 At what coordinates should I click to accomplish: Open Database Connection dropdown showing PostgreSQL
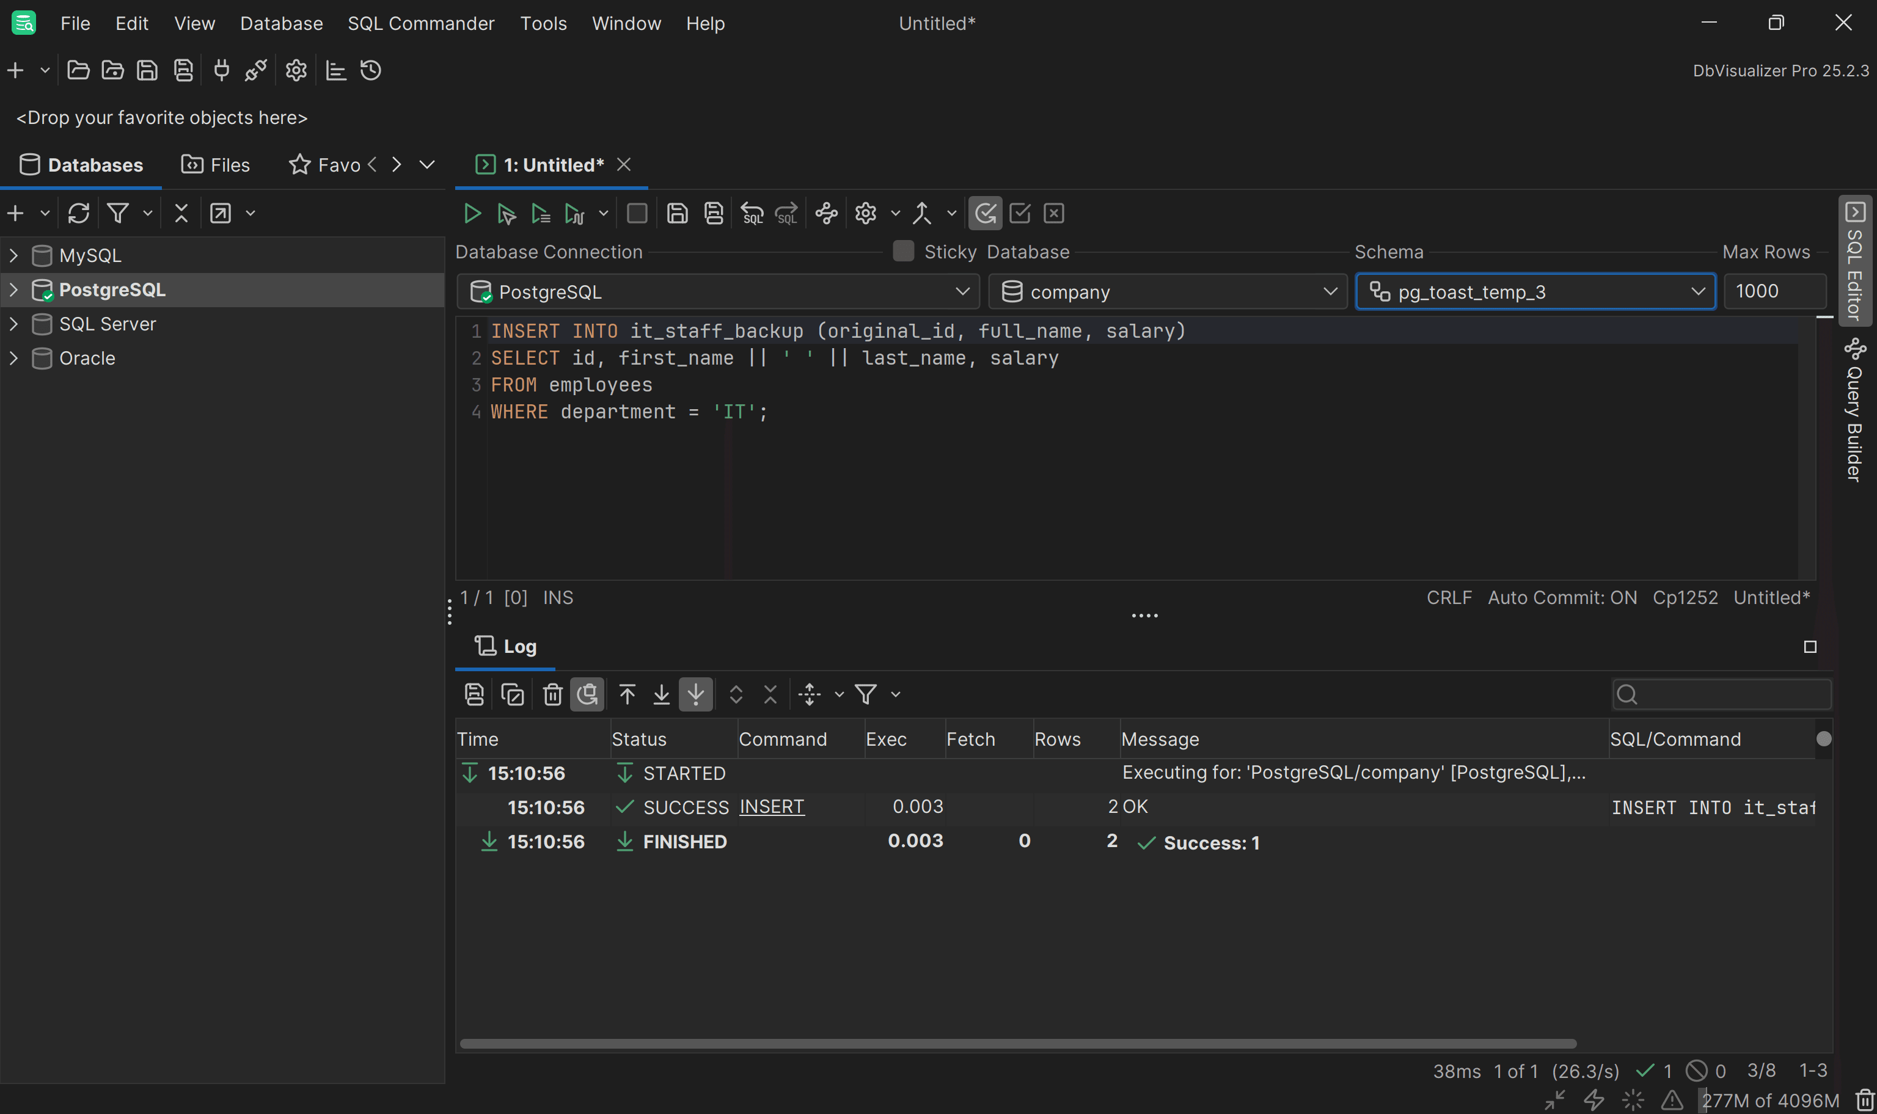tap(719, 292)
